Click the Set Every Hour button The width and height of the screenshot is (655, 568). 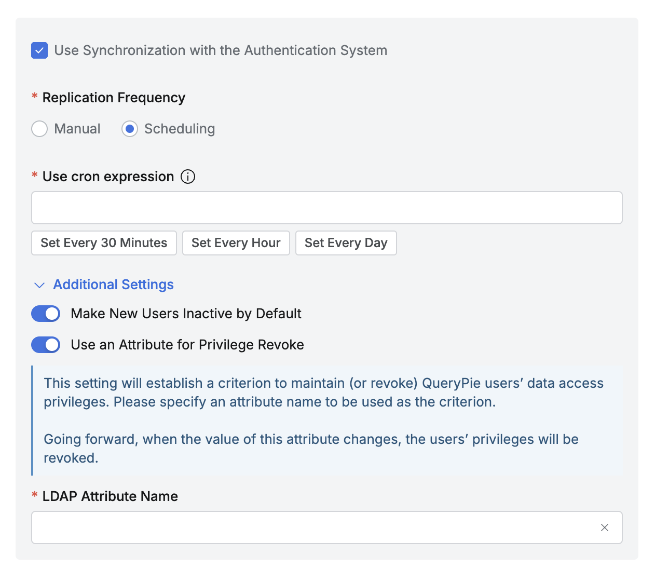[x=236, y=243]
